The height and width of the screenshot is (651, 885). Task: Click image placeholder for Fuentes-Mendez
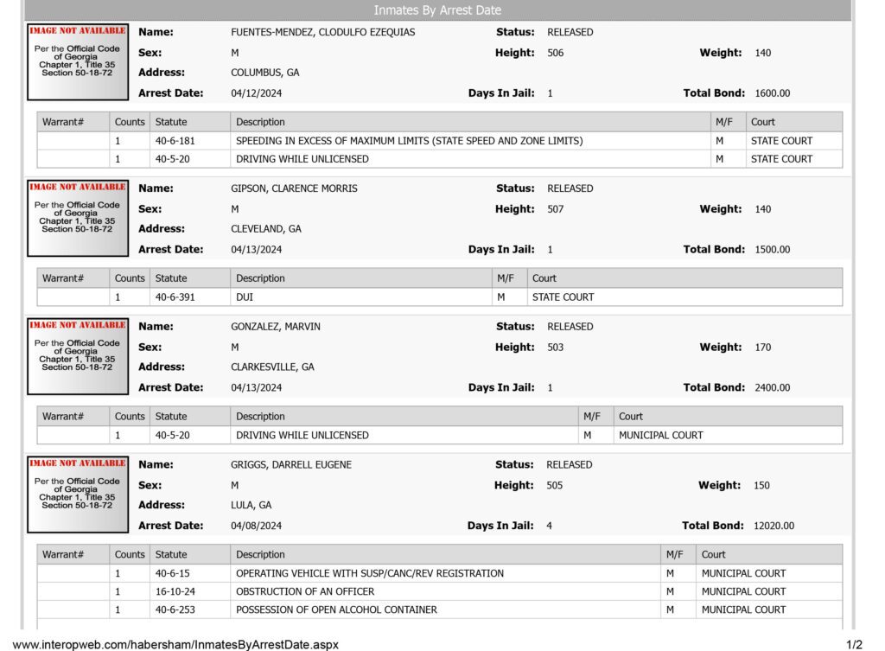(78, 61)
